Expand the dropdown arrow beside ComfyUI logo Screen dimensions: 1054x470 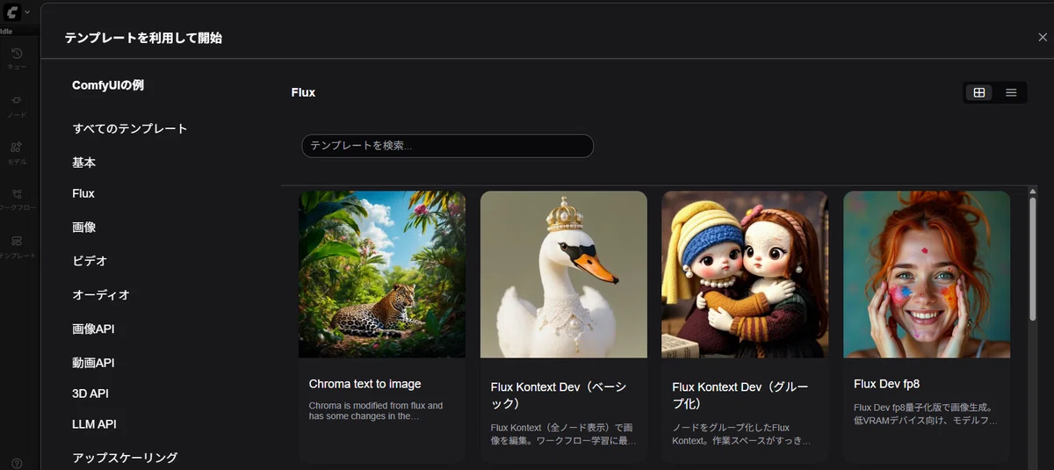point(27,12)
